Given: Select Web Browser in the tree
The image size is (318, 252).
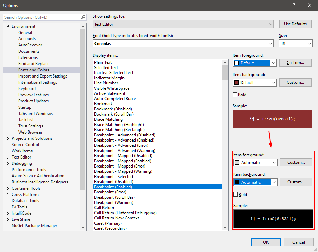Looking at the screenshot, I should click(x=30, y=132).
